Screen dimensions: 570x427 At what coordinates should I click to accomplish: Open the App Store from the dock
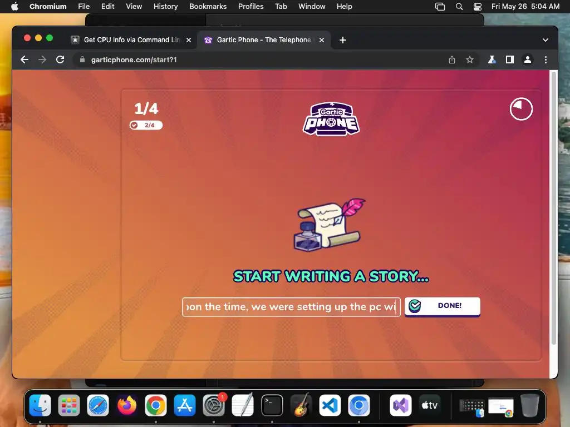point(185,405)
